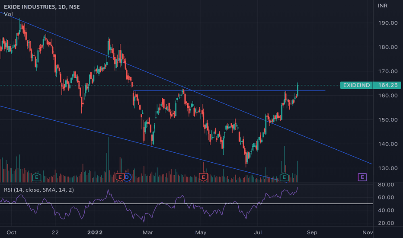Click the Oct label on time axis
403x238 pixels.
click(11, 232)
